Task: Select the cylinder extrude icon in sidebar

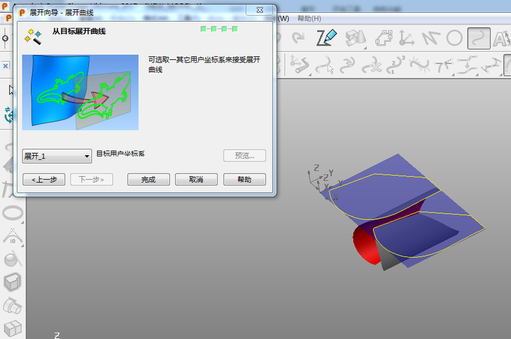Action: point(12,305)
